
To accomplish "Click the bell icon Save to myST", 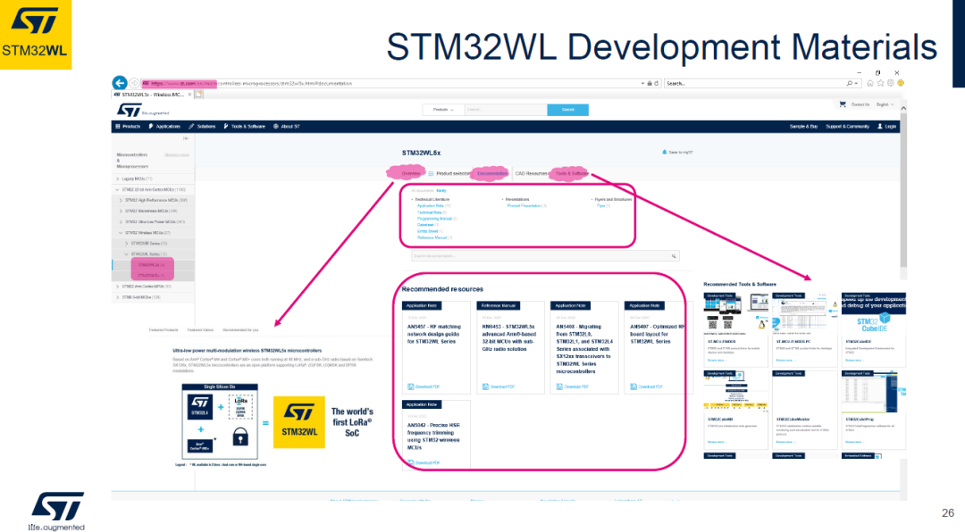I will click(664, 152).
